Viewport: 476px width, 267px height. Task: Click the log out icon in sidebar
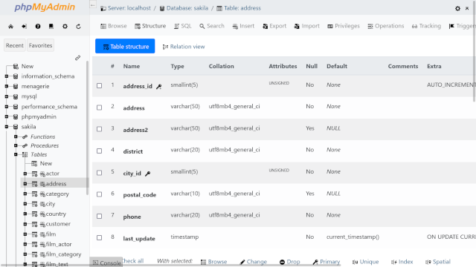[24, 27]
